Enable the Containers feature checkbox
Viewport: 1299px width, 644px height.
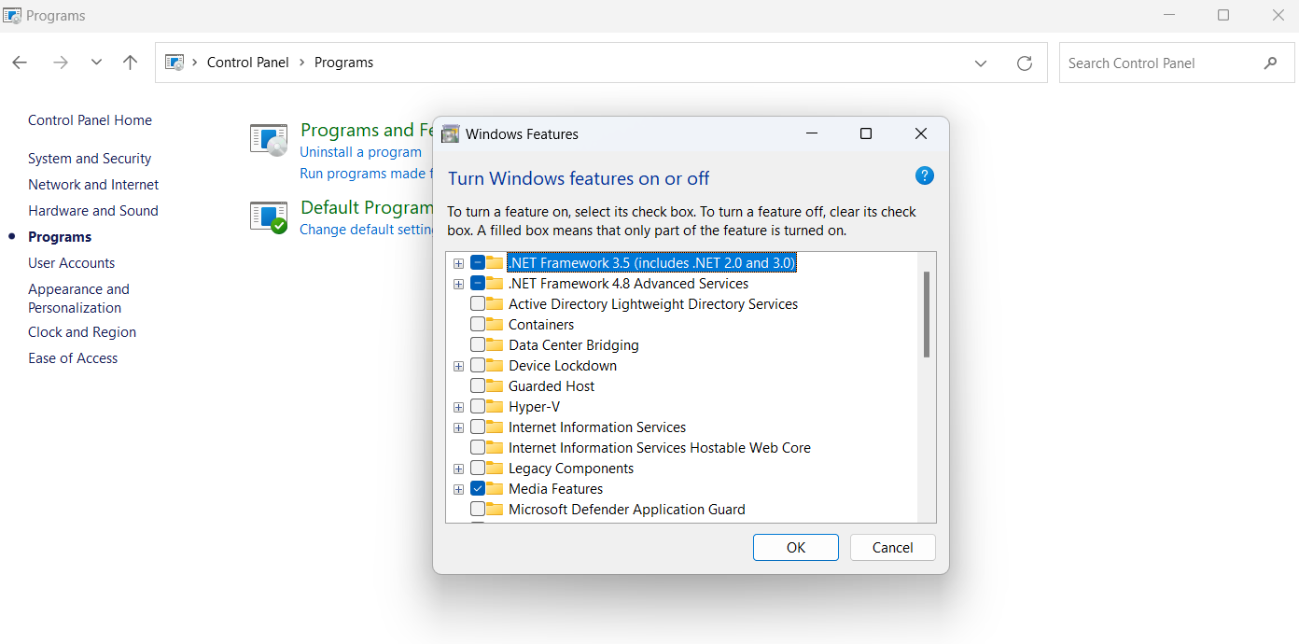click(478, 325)
